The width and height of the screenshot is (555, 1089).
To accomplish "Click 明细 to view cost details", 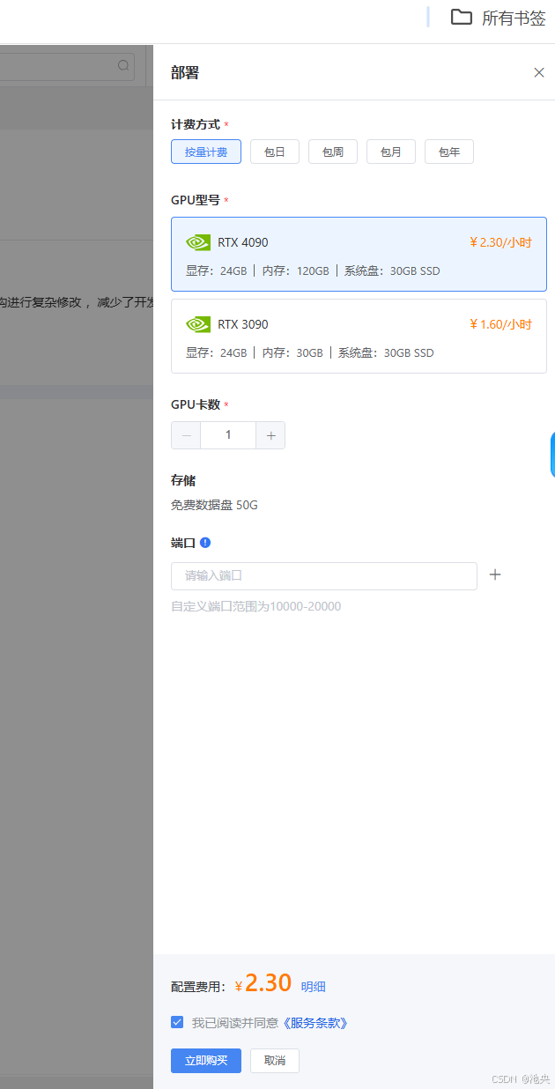I will pos(314,987).
